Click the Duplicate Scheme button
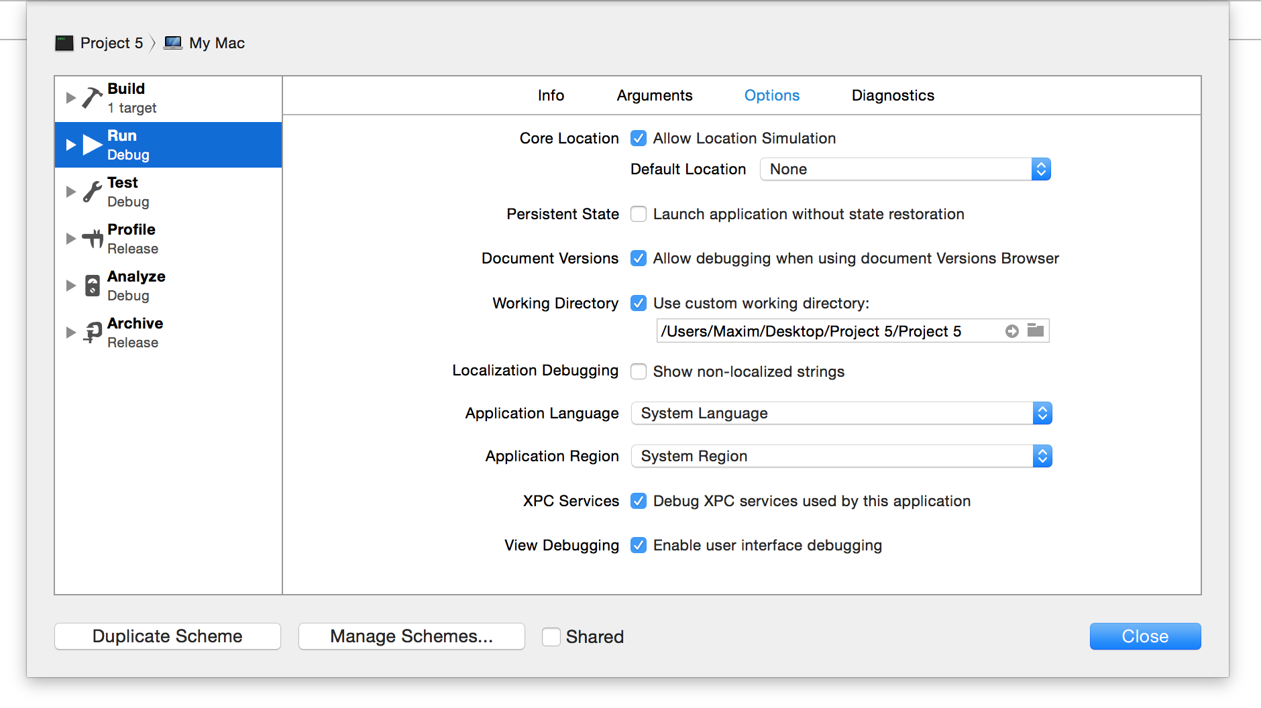The image size is (1261, 708). [x=168, y=636]
